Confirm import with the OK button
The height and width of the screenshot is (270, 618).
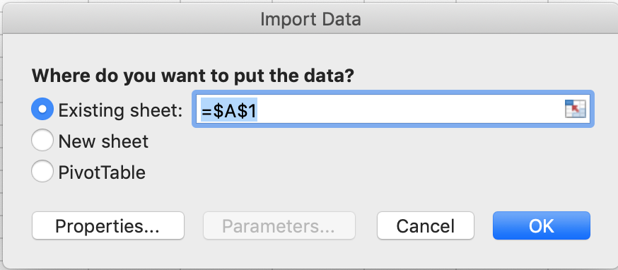pos(542,226)
